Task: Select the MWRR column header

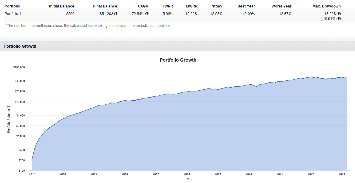Action: click(x=191, y=6)
